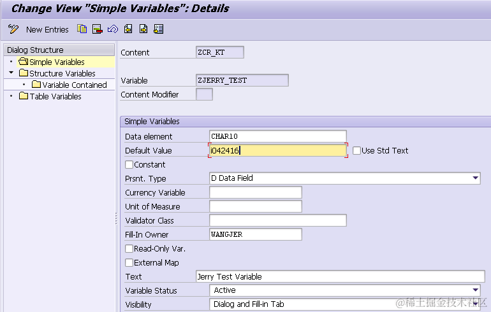Collapse the Structure Variables expander arrow
Screen dimensions: 491x312
coord(11,73)
